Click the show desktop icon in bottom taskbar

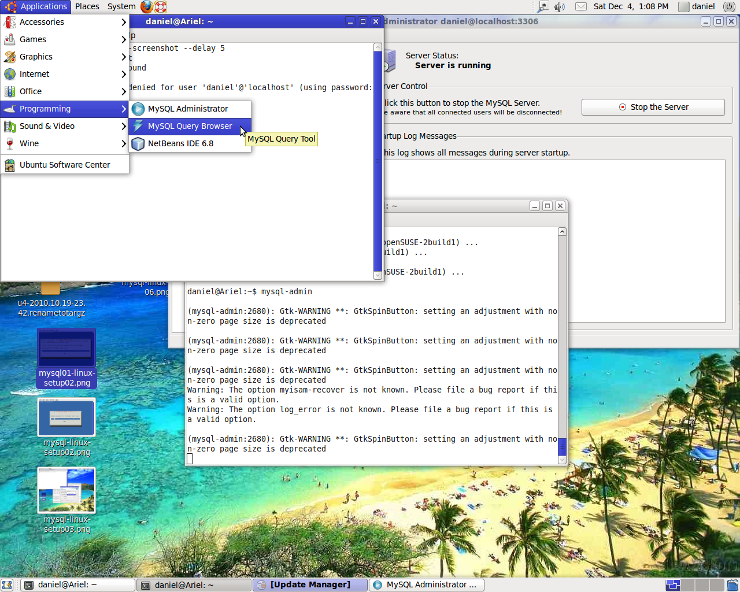[8, 584]
